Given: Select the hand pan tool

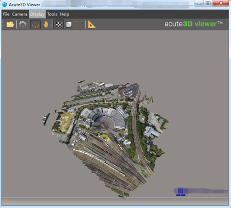Looking at the screenshot, I should click(x=46, y=25).
